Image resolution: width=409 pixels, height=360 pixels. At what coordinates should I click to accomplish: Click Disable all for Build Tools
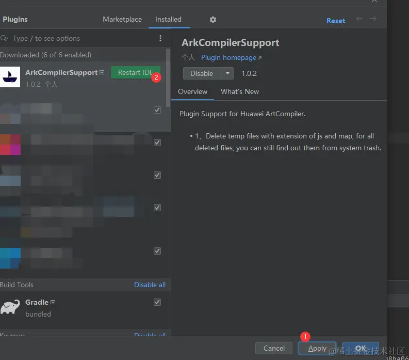[x=150, y=285]
